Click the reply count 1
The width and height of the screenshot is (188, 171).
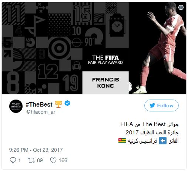[19, 160]
